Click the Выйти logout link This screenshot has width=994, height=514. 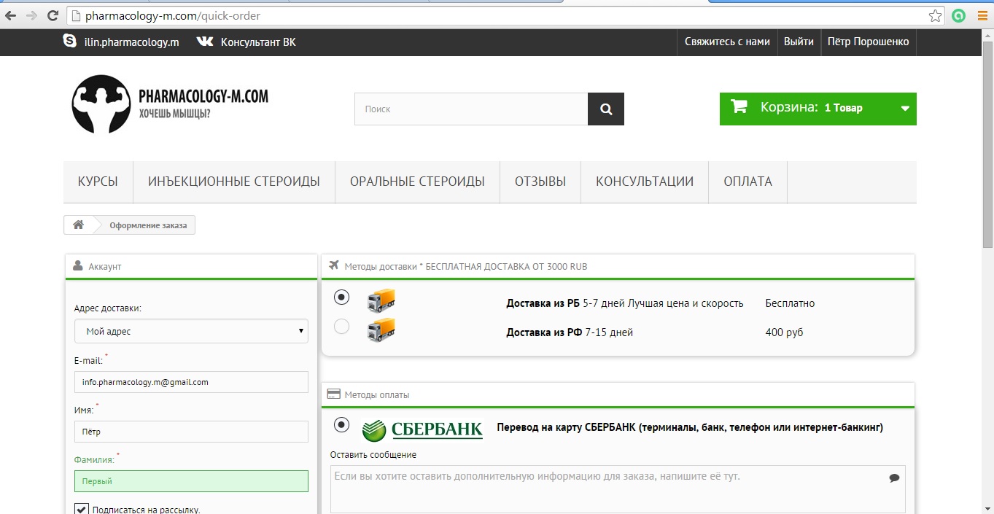tap(799, 42)
